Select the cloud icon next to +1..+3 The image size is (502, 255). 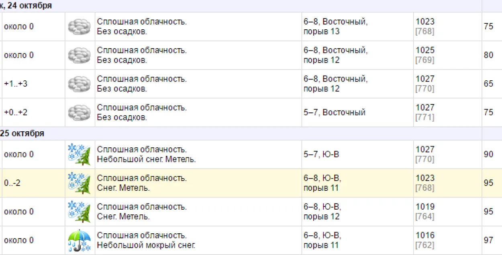80,84
